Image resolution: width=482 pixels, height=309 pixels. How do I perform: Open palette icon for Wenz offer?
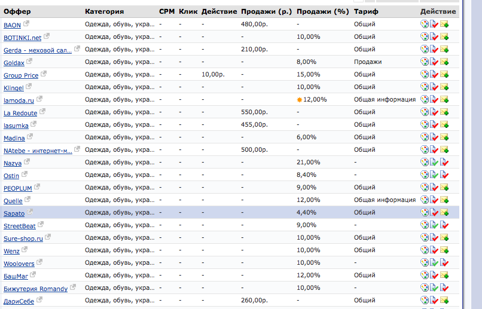(425, 250)
